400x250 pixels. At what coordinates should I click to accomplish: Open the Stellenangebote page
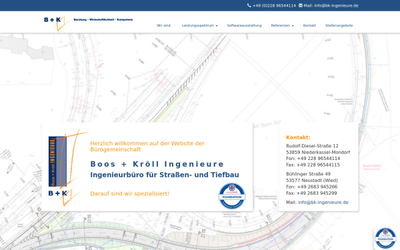(x=339, y=25)
